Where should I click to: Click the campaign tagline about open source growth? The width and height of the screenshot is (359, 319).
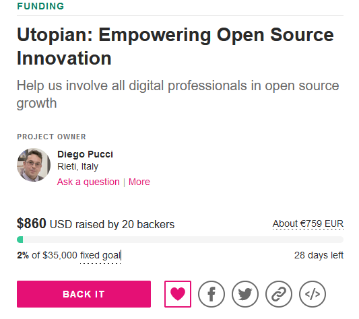click(x=178, y=94)
